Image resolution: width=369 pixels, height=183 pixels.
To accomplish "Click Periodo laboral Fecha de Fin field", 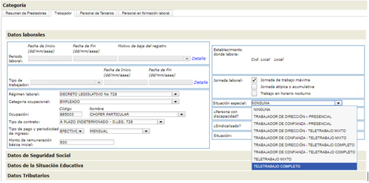I will pyautogui.click(x=95, y=59).
